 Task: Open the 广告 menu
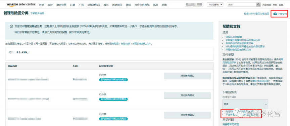81,5
